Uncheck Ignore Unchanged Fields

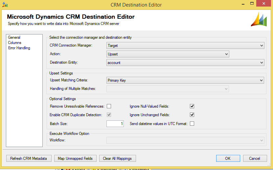point(192,115)
